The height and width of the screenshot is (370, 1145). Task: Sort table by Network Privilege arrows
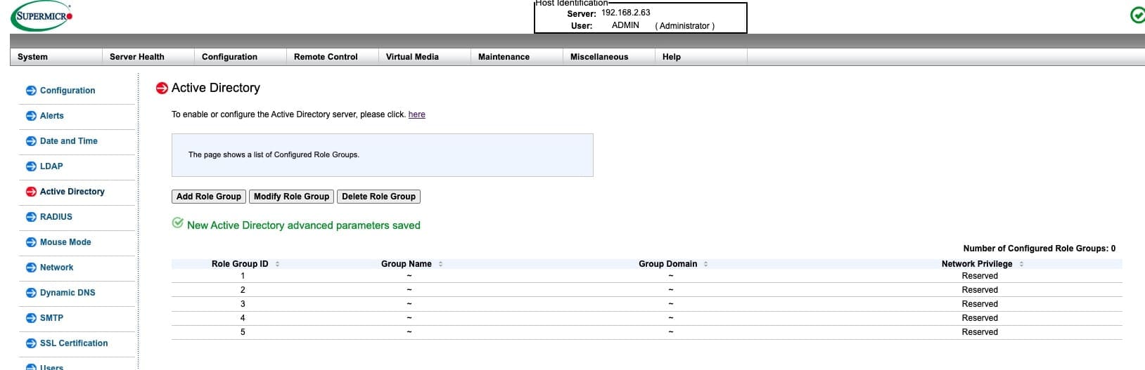click(1021, 264)
